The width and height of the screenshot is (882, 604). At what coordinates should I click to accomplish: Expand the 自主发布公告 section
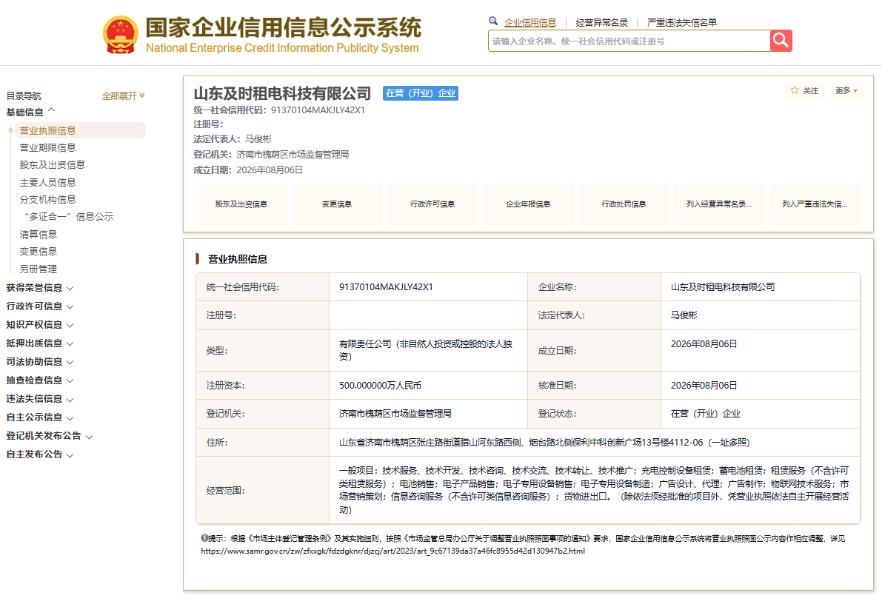[40, 454]
